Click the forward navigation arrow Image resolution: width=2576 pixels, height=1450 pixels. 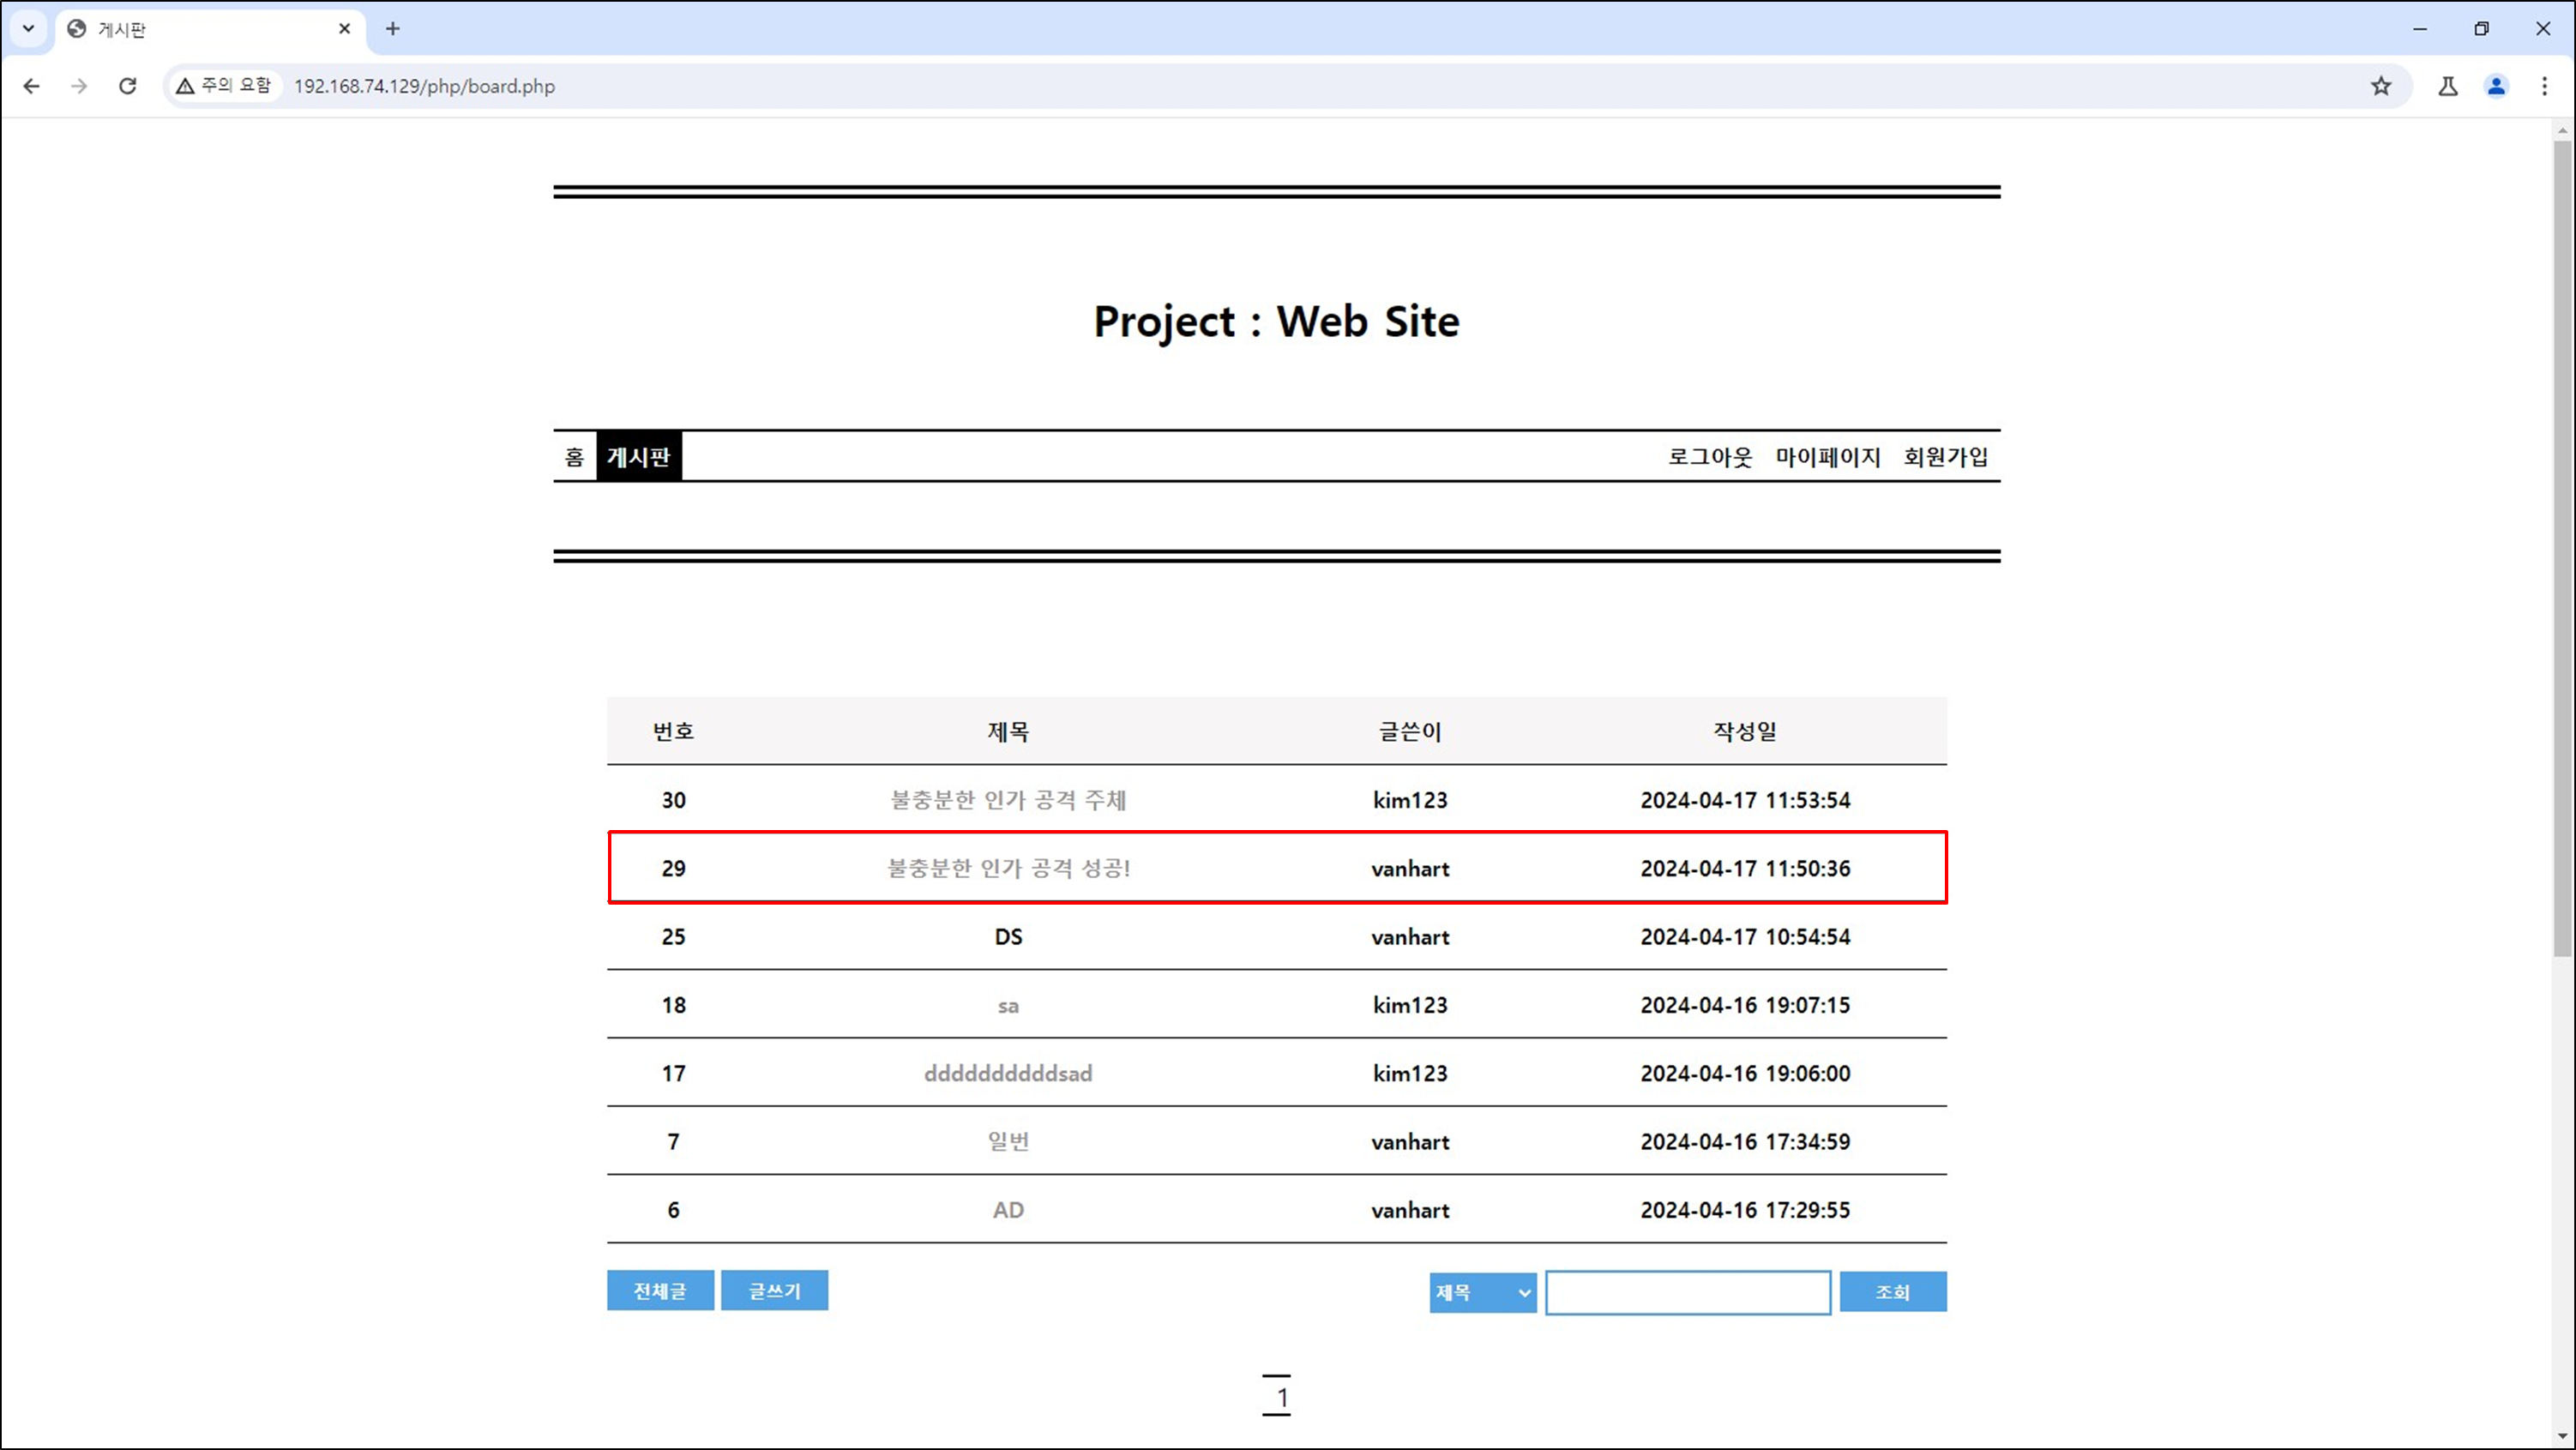click(79, 86)
